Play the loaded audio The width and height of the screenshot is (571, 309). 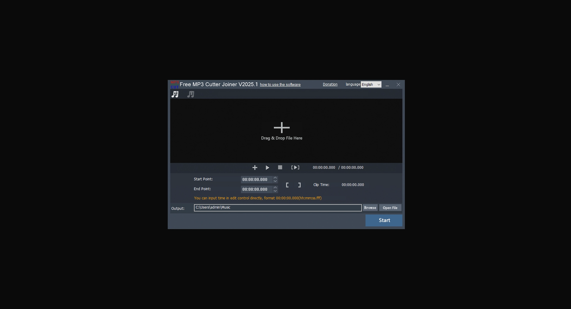(x=267, y=168)
